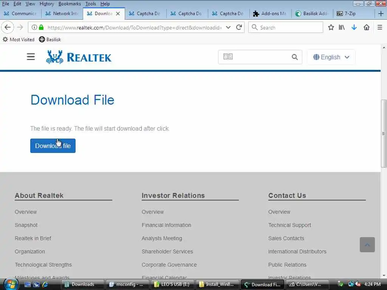Click the browser Forward arrow button
The image size is (387, 290).
point(20,27)
